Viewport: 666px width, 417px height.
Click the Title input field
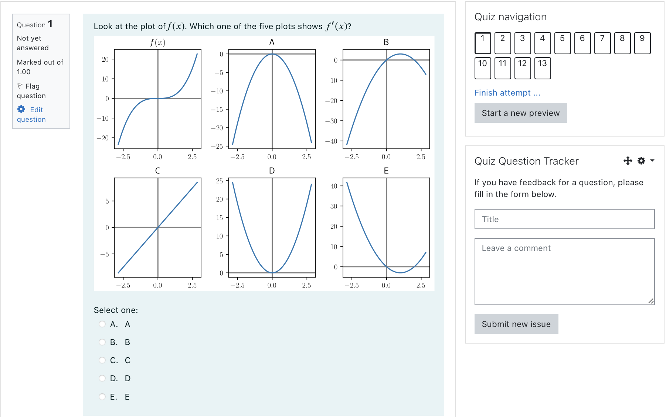tap(564, 219)
